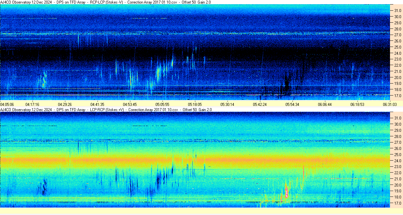Choose the 05:18:05 time axis label

pyautogui.click(x=195, y=105)
